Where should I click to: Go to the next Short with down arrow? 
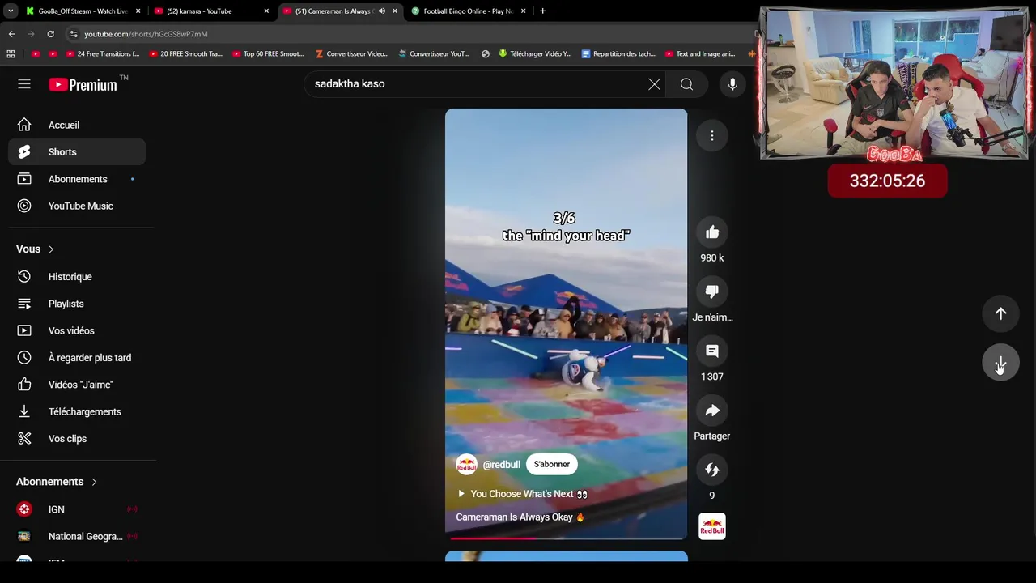[x=1000, y=364]
